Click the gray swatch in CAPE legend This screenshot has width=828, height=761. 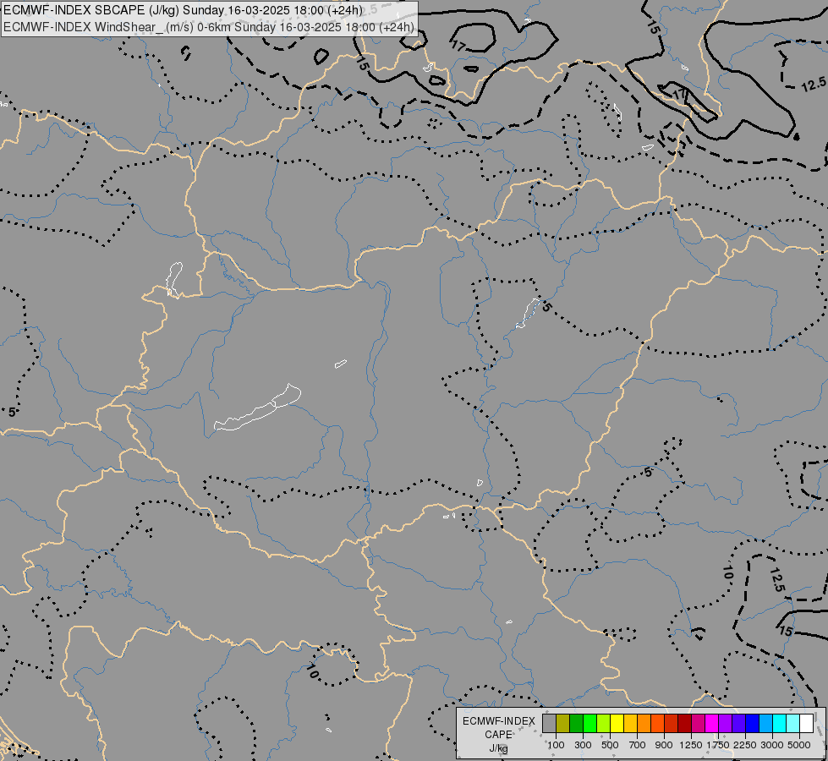[550, 723]
